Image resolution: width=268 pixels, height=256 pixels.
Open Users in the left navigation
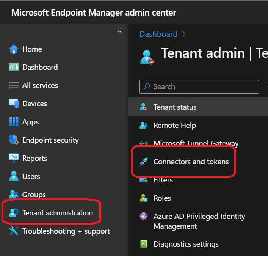click(31, 176)
